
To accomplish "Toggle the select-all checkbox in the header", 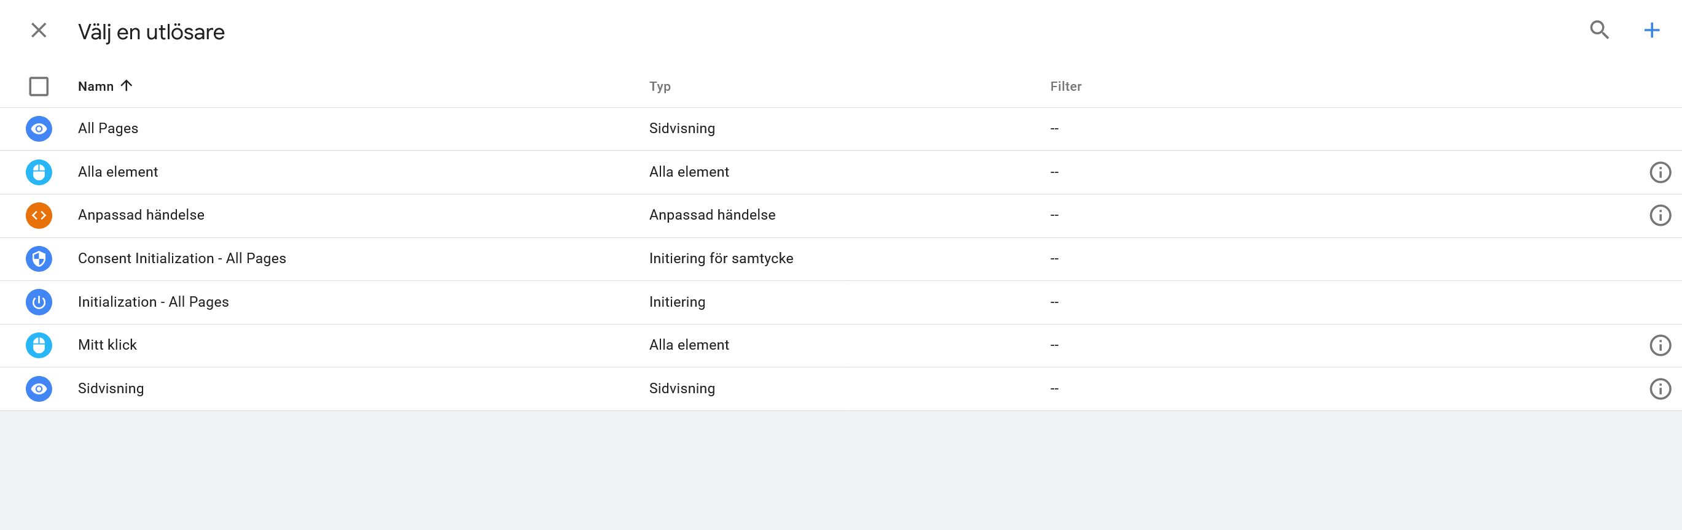I will 39,85.
